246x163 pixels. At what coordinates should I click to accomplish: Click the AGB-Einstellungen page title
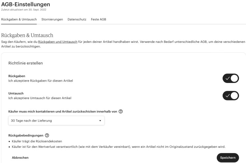point(26,4)
